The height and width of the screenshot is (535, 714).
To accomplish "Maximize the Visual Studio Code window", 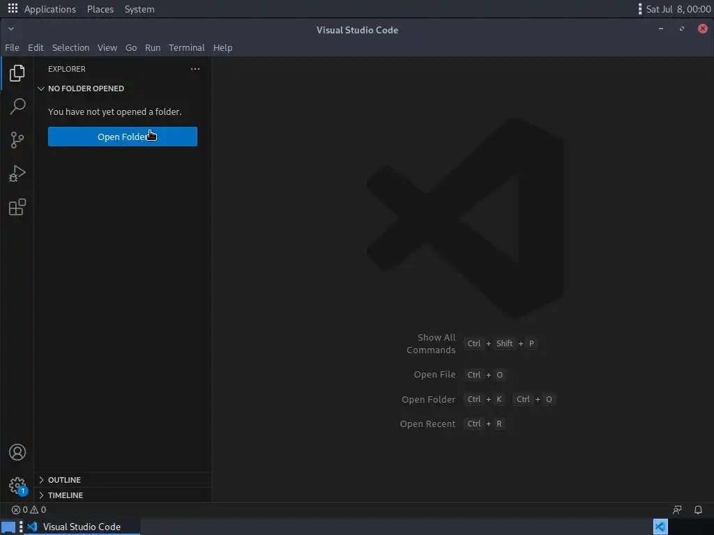I will click(682, 29).
